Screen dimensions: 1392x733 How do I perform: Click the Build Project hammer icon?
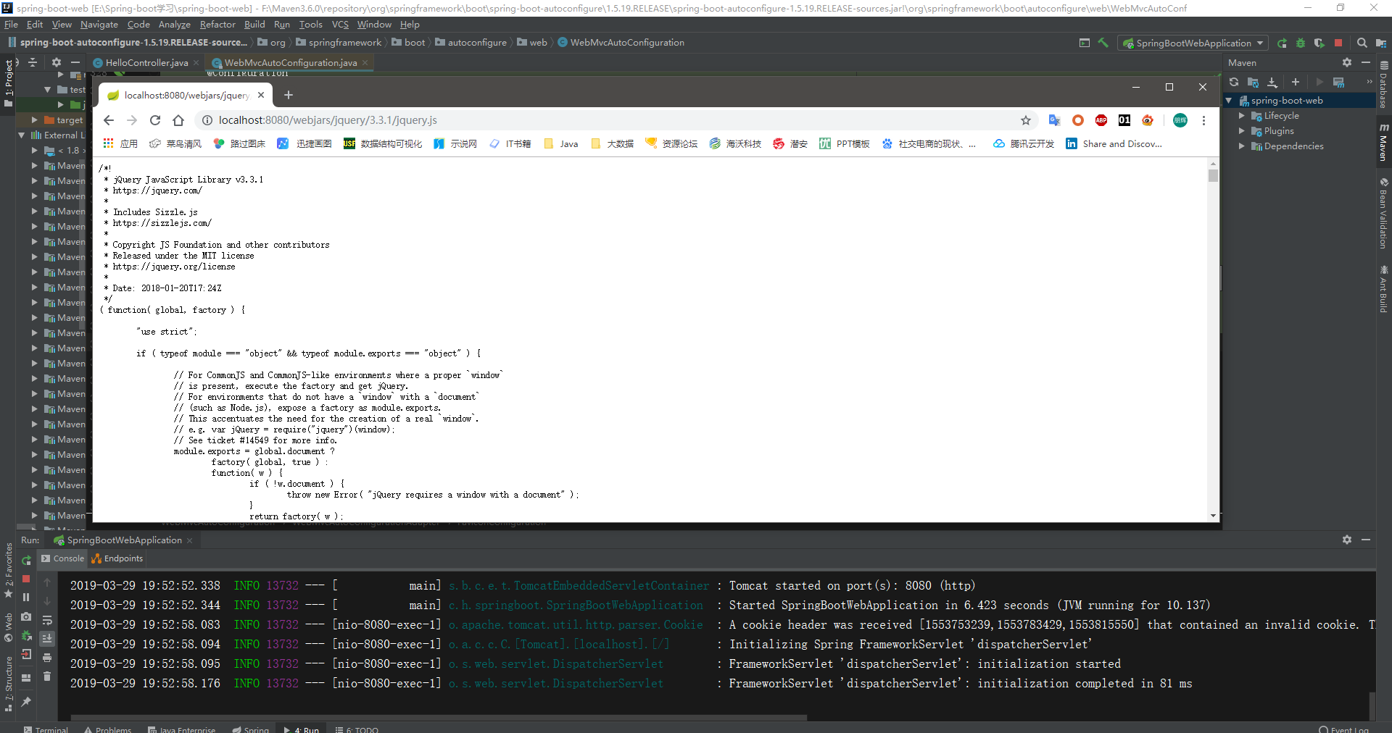(x=1103, y=43)
